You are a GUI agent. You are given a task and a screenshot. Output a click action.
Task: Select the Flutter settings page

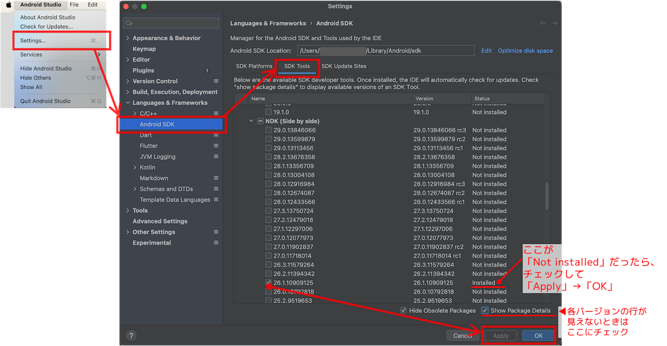tap(149, 145)
